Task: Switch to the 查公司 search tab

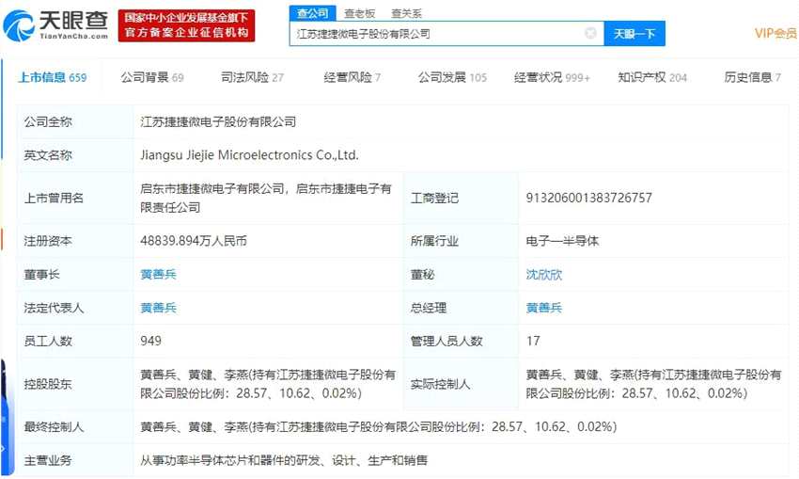Action: point(312,13)
